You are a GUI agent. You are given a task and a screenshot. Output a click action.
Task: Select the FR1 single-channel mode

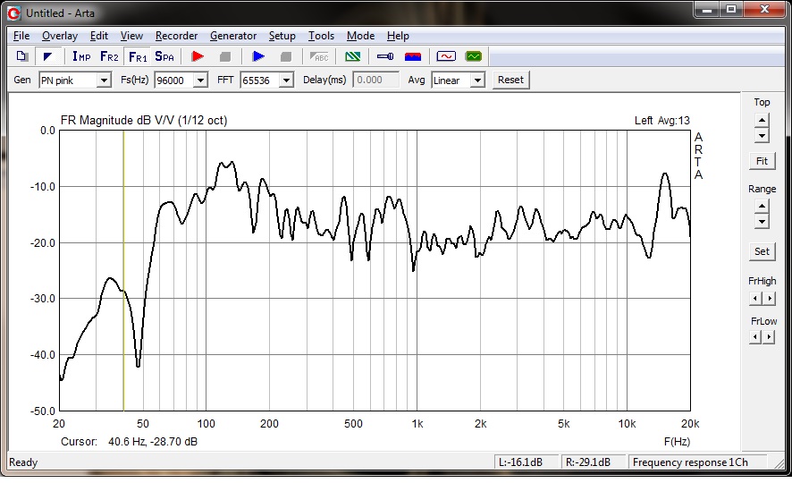pos(138,56)
